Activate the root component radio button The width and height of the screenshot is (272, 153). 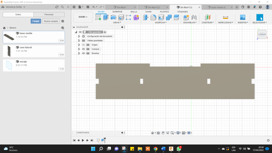click(105, 32)
